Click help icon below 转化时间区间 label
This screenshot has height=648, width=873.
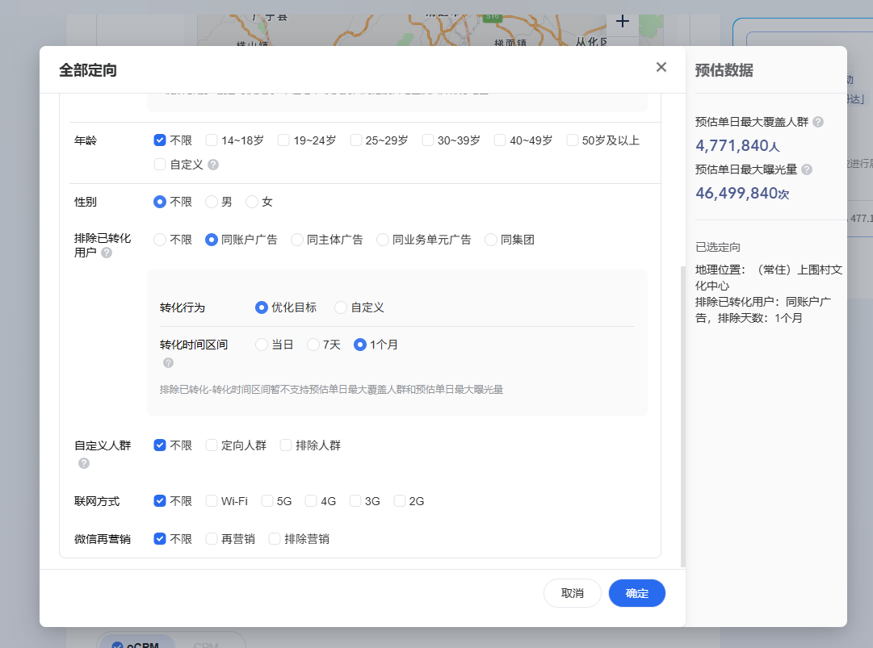[169, 362]
